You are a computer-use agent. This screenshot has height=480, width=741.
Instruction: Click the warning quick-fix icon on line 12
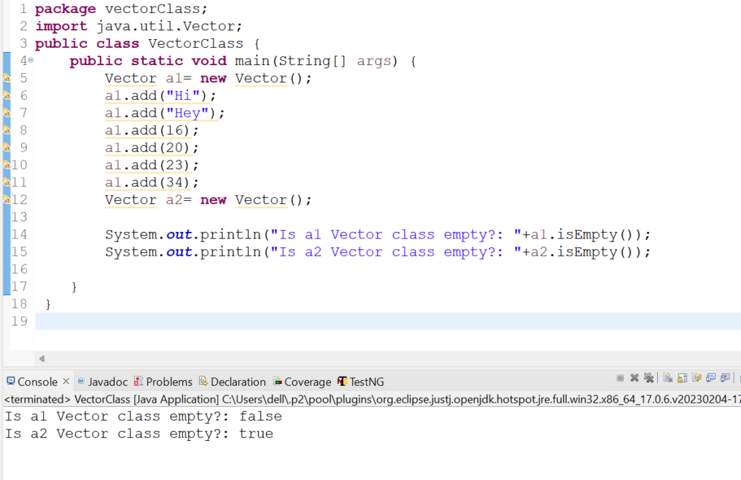click(7, 200)
